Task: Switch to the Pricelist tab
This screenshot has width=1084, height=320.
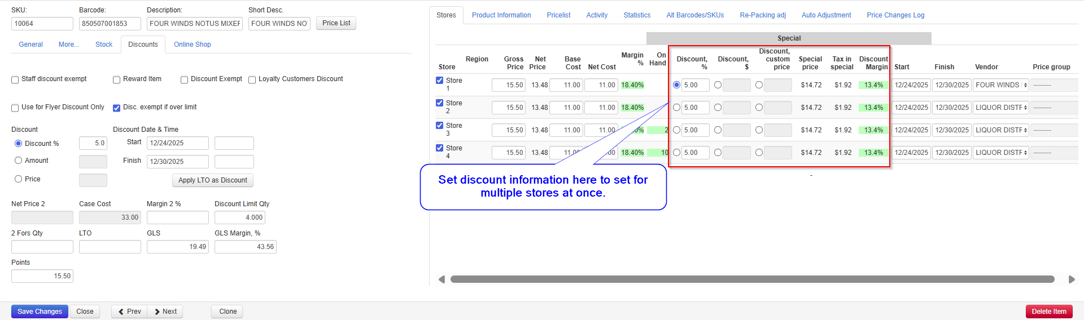Action: click(558, 15)
